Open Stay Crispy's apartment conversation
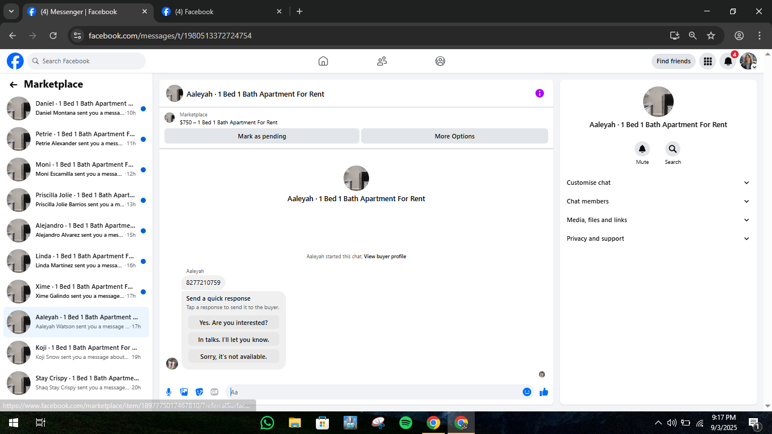Image resolution: width=772 pixels, height=434 pixels. point(76,383)
